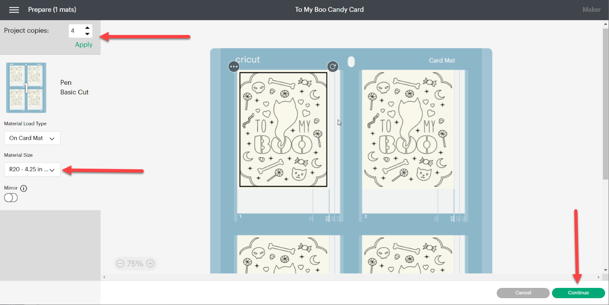Image resolution: width=609 pixels, height=305 pixels.
Task: Click the Project copies number field
Action: (x=75, y=31)
